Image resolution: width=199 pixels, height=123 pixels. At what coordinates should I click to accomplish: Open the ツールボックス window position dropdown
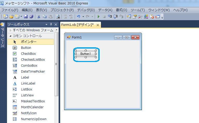[46, 24]
